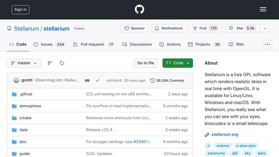Click the GitHub Octocat logo
The image size is (279, 157).
point(139,9)
